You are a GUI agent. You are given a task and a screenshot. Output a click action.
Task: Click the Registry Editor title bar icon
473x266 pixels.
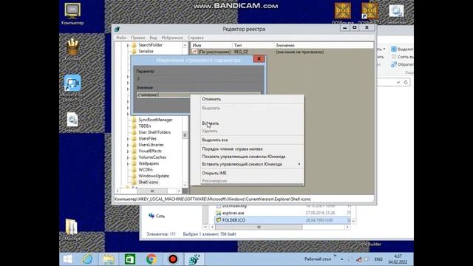[x=118, y=29]
